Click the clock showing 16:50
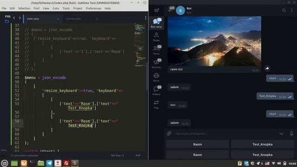This screenshot has height=167, width=297. click(x=292, y=163)
